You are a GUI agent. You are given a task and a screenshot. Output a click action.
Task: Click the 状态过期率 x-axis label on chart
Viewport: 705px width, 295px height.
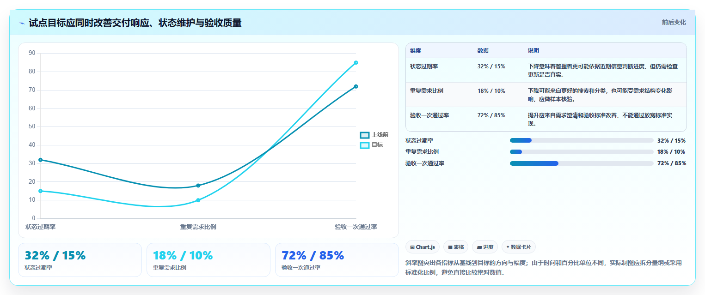click(x=41, y=227)
